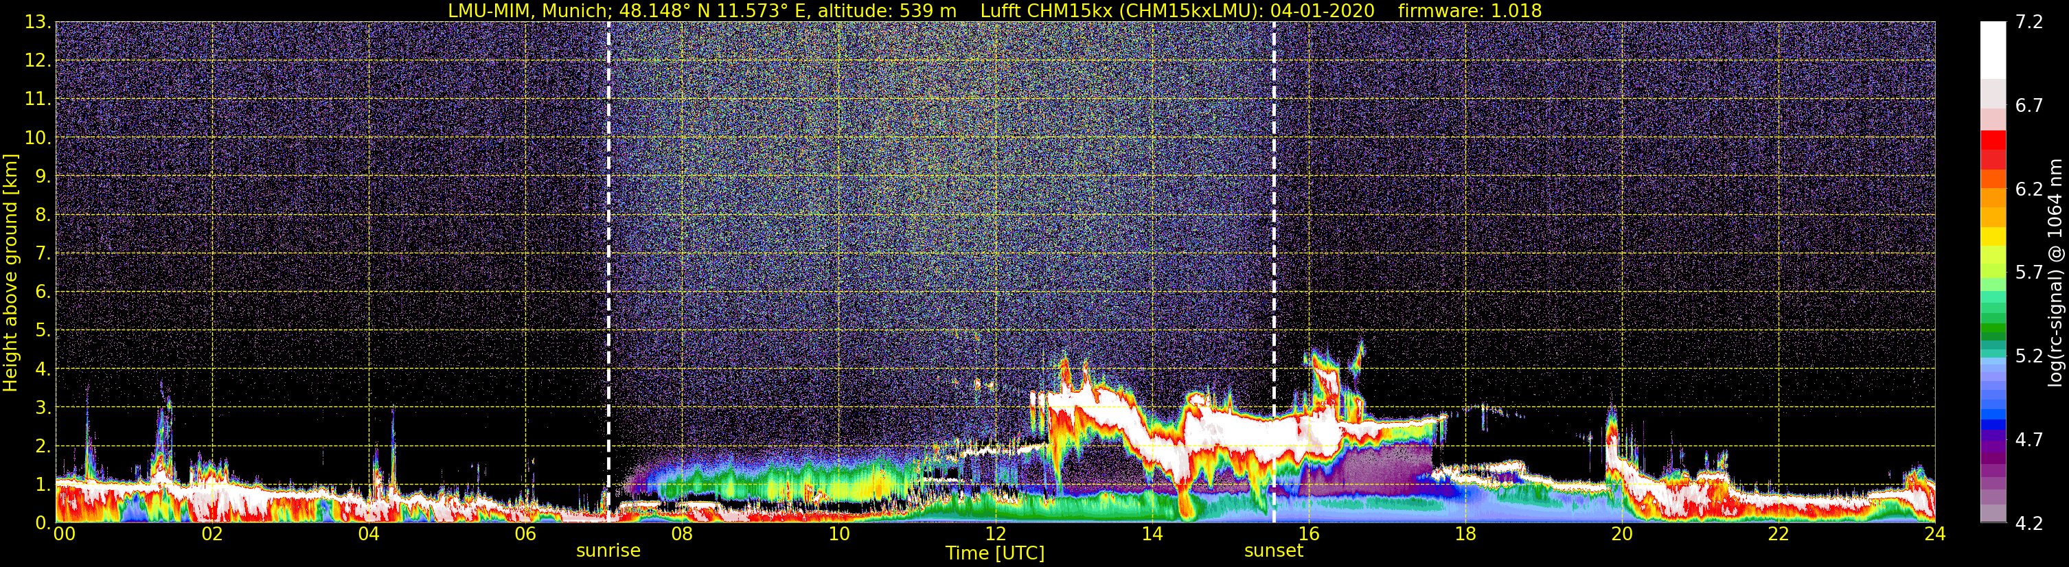Click the time-axis tick label 04
The image size is (2069, 567).
369,535
